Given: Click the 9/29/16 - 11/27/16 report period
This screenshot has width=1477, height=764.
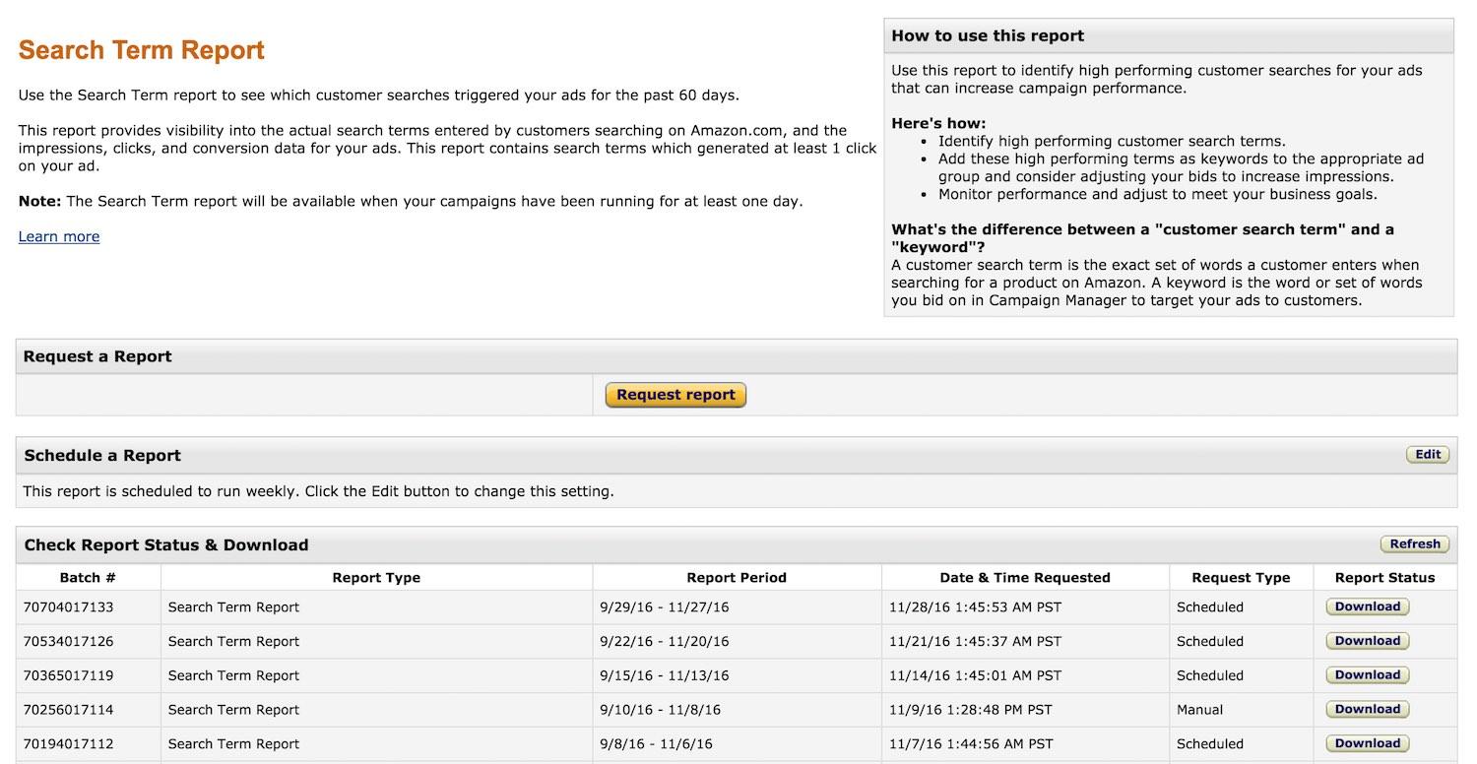Looking at the screenshot, I should [x=664, y=607].
